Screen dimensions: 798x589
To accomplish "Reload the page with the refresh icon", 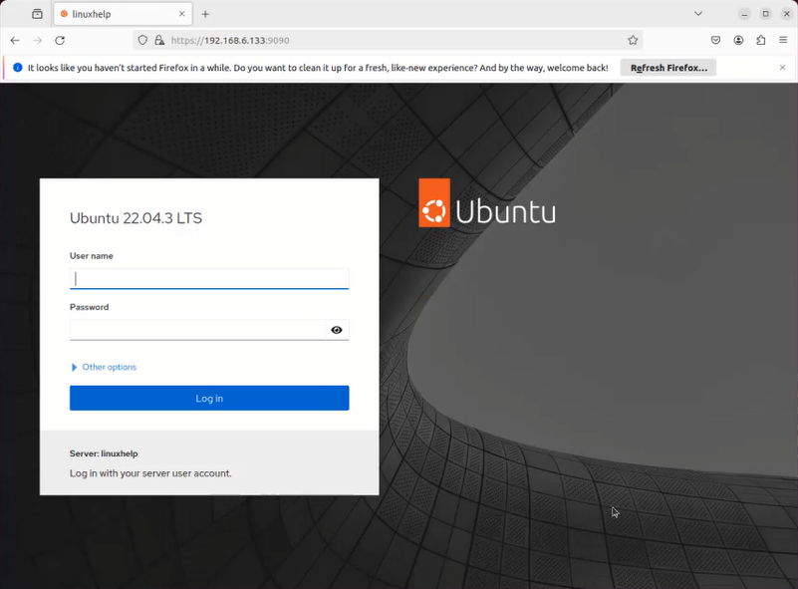I will 60,40.
